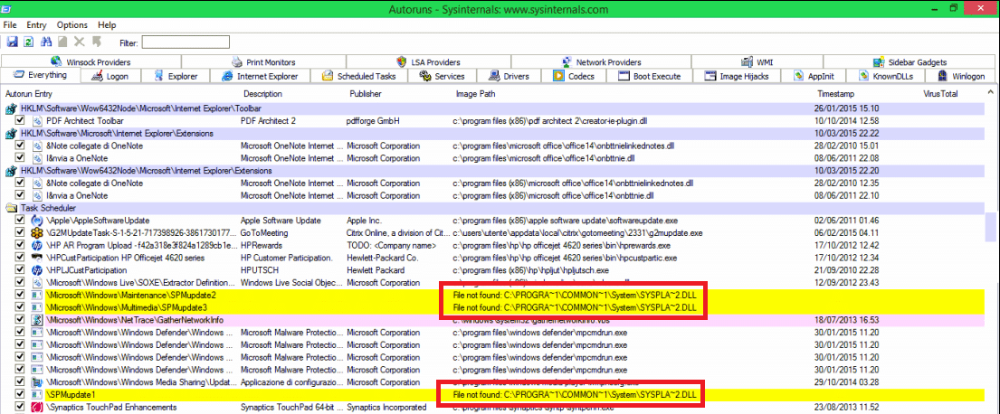
Task: Click the Find binoculars icon
Action: 46,42
